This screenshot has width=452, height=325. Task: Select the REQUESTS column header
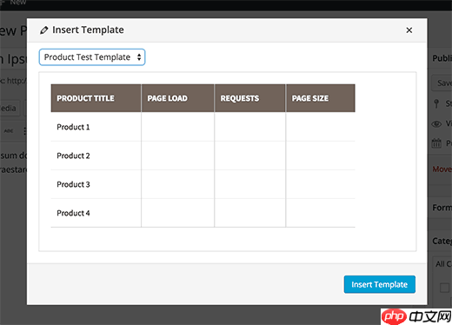point(249,98)
